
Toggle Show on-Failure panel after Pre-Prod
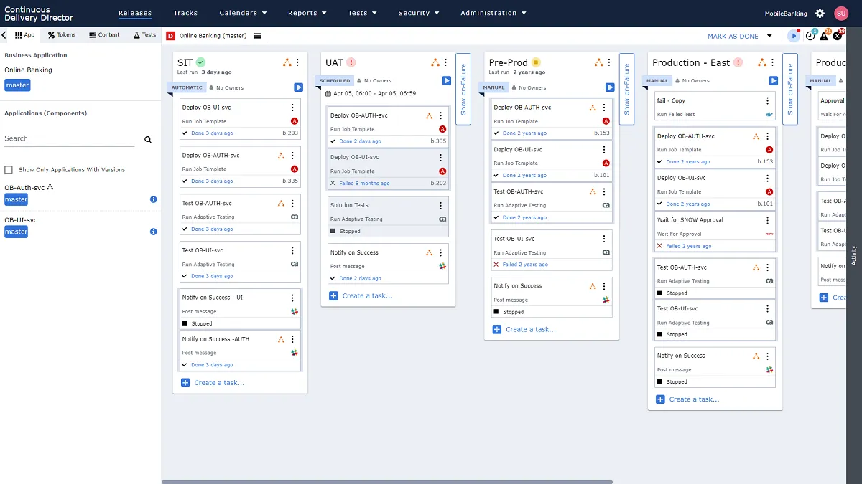click(x=627, y=89)
